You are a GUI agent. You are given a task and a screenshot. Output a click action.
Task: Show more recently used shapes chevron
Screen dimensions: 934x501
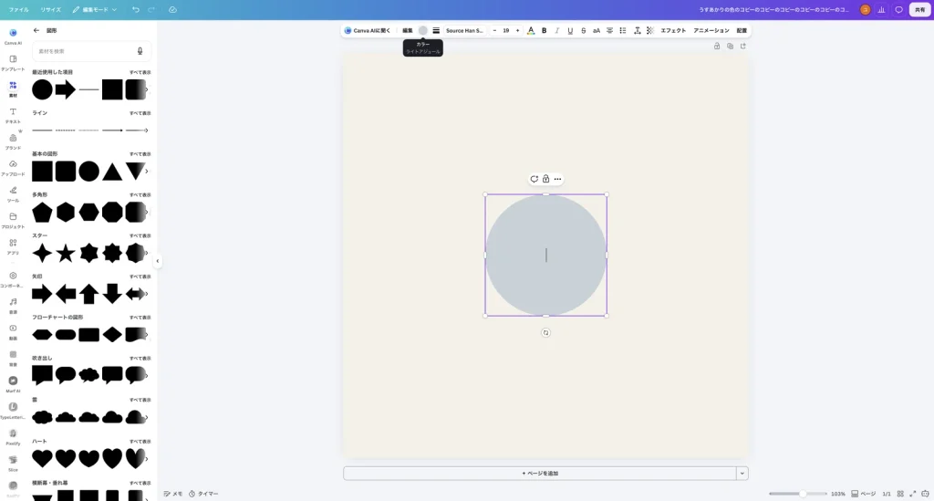pos(147,90)
